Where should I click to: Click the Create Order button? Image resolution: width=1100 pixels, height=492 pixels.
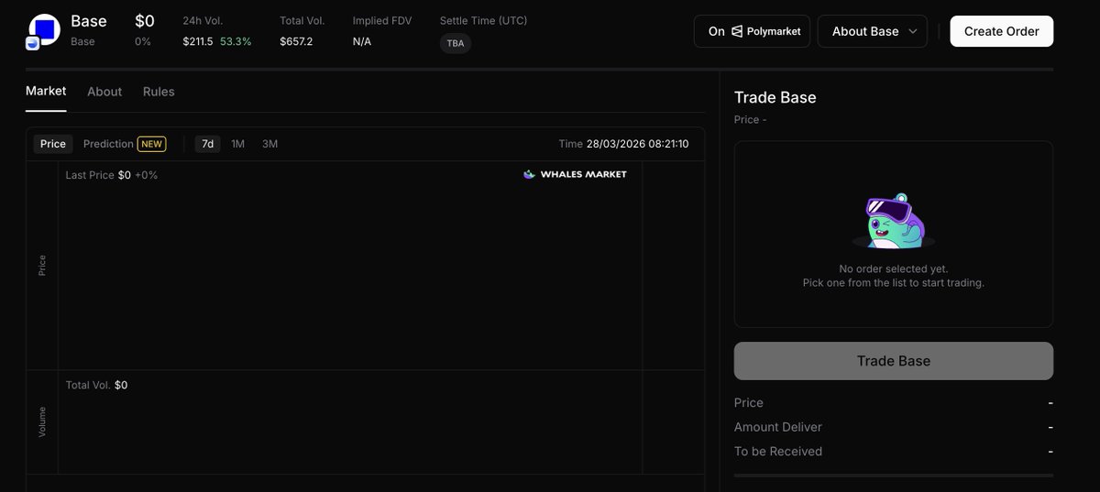tap(1001, 31)
